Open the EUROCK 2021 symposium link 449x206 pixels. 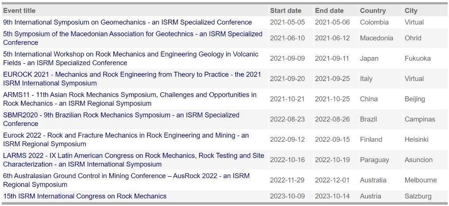coord(132,79)
